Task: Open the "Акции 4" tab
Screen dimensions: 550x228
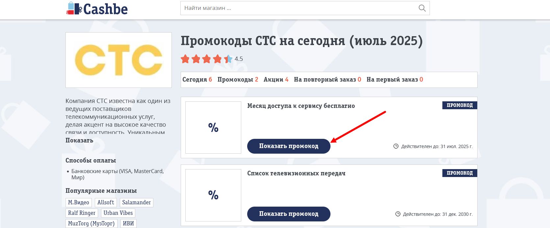Action: (x=276, y=80)
